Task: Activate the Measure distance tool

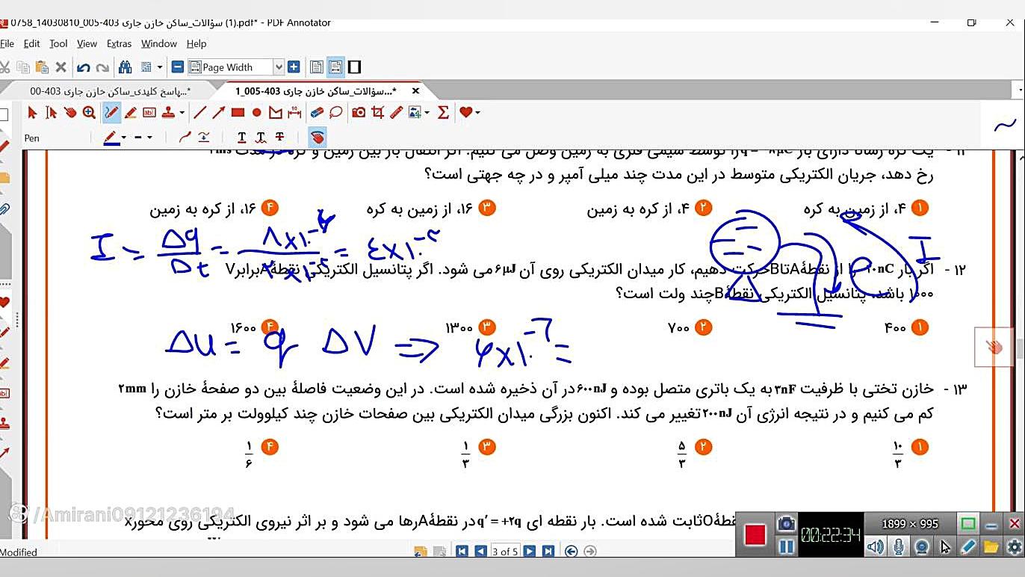Action: coord(294,113)
